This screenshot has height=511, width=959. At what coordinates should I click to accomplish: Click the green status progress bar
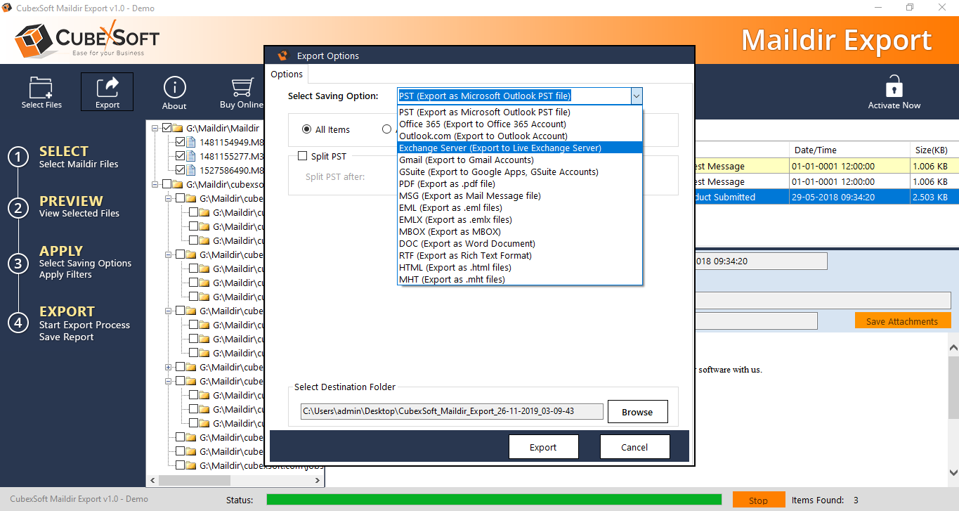(x=493, y=500)
